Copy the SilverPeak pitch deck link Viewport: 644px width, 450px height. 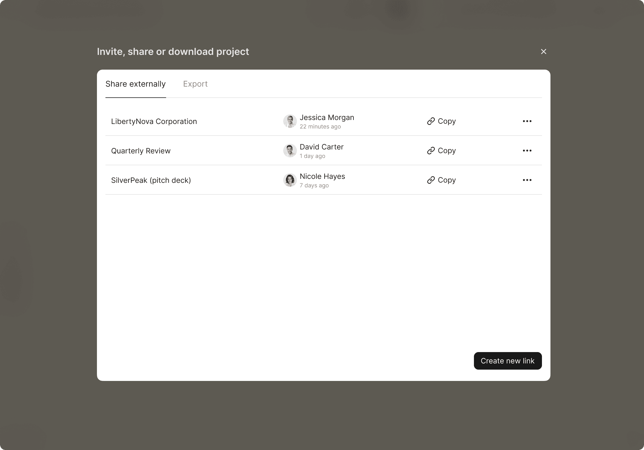pyautogui.click(x=441, y=180)
